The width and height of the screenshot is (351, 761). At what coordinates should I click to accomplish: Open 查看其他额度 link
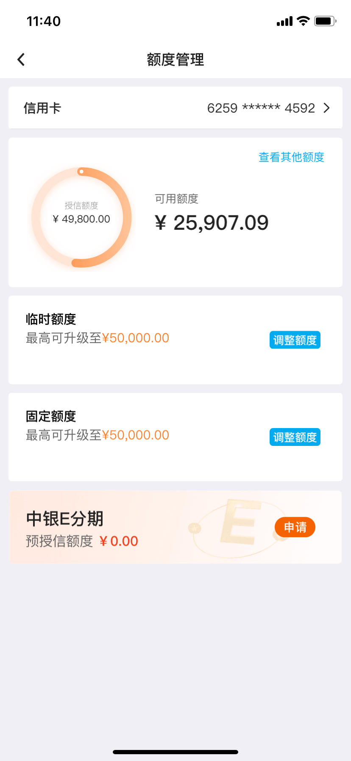(291, 157)
